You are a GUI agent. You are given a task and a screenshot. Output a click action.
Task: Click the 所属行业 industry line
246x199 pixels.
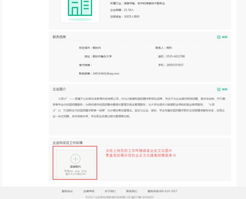(138, 3)
